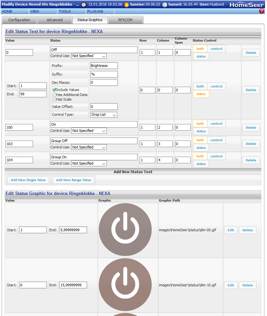Click the Column field for On row
The width and height of the screenshot is (267, 316).
pos(165,127)
